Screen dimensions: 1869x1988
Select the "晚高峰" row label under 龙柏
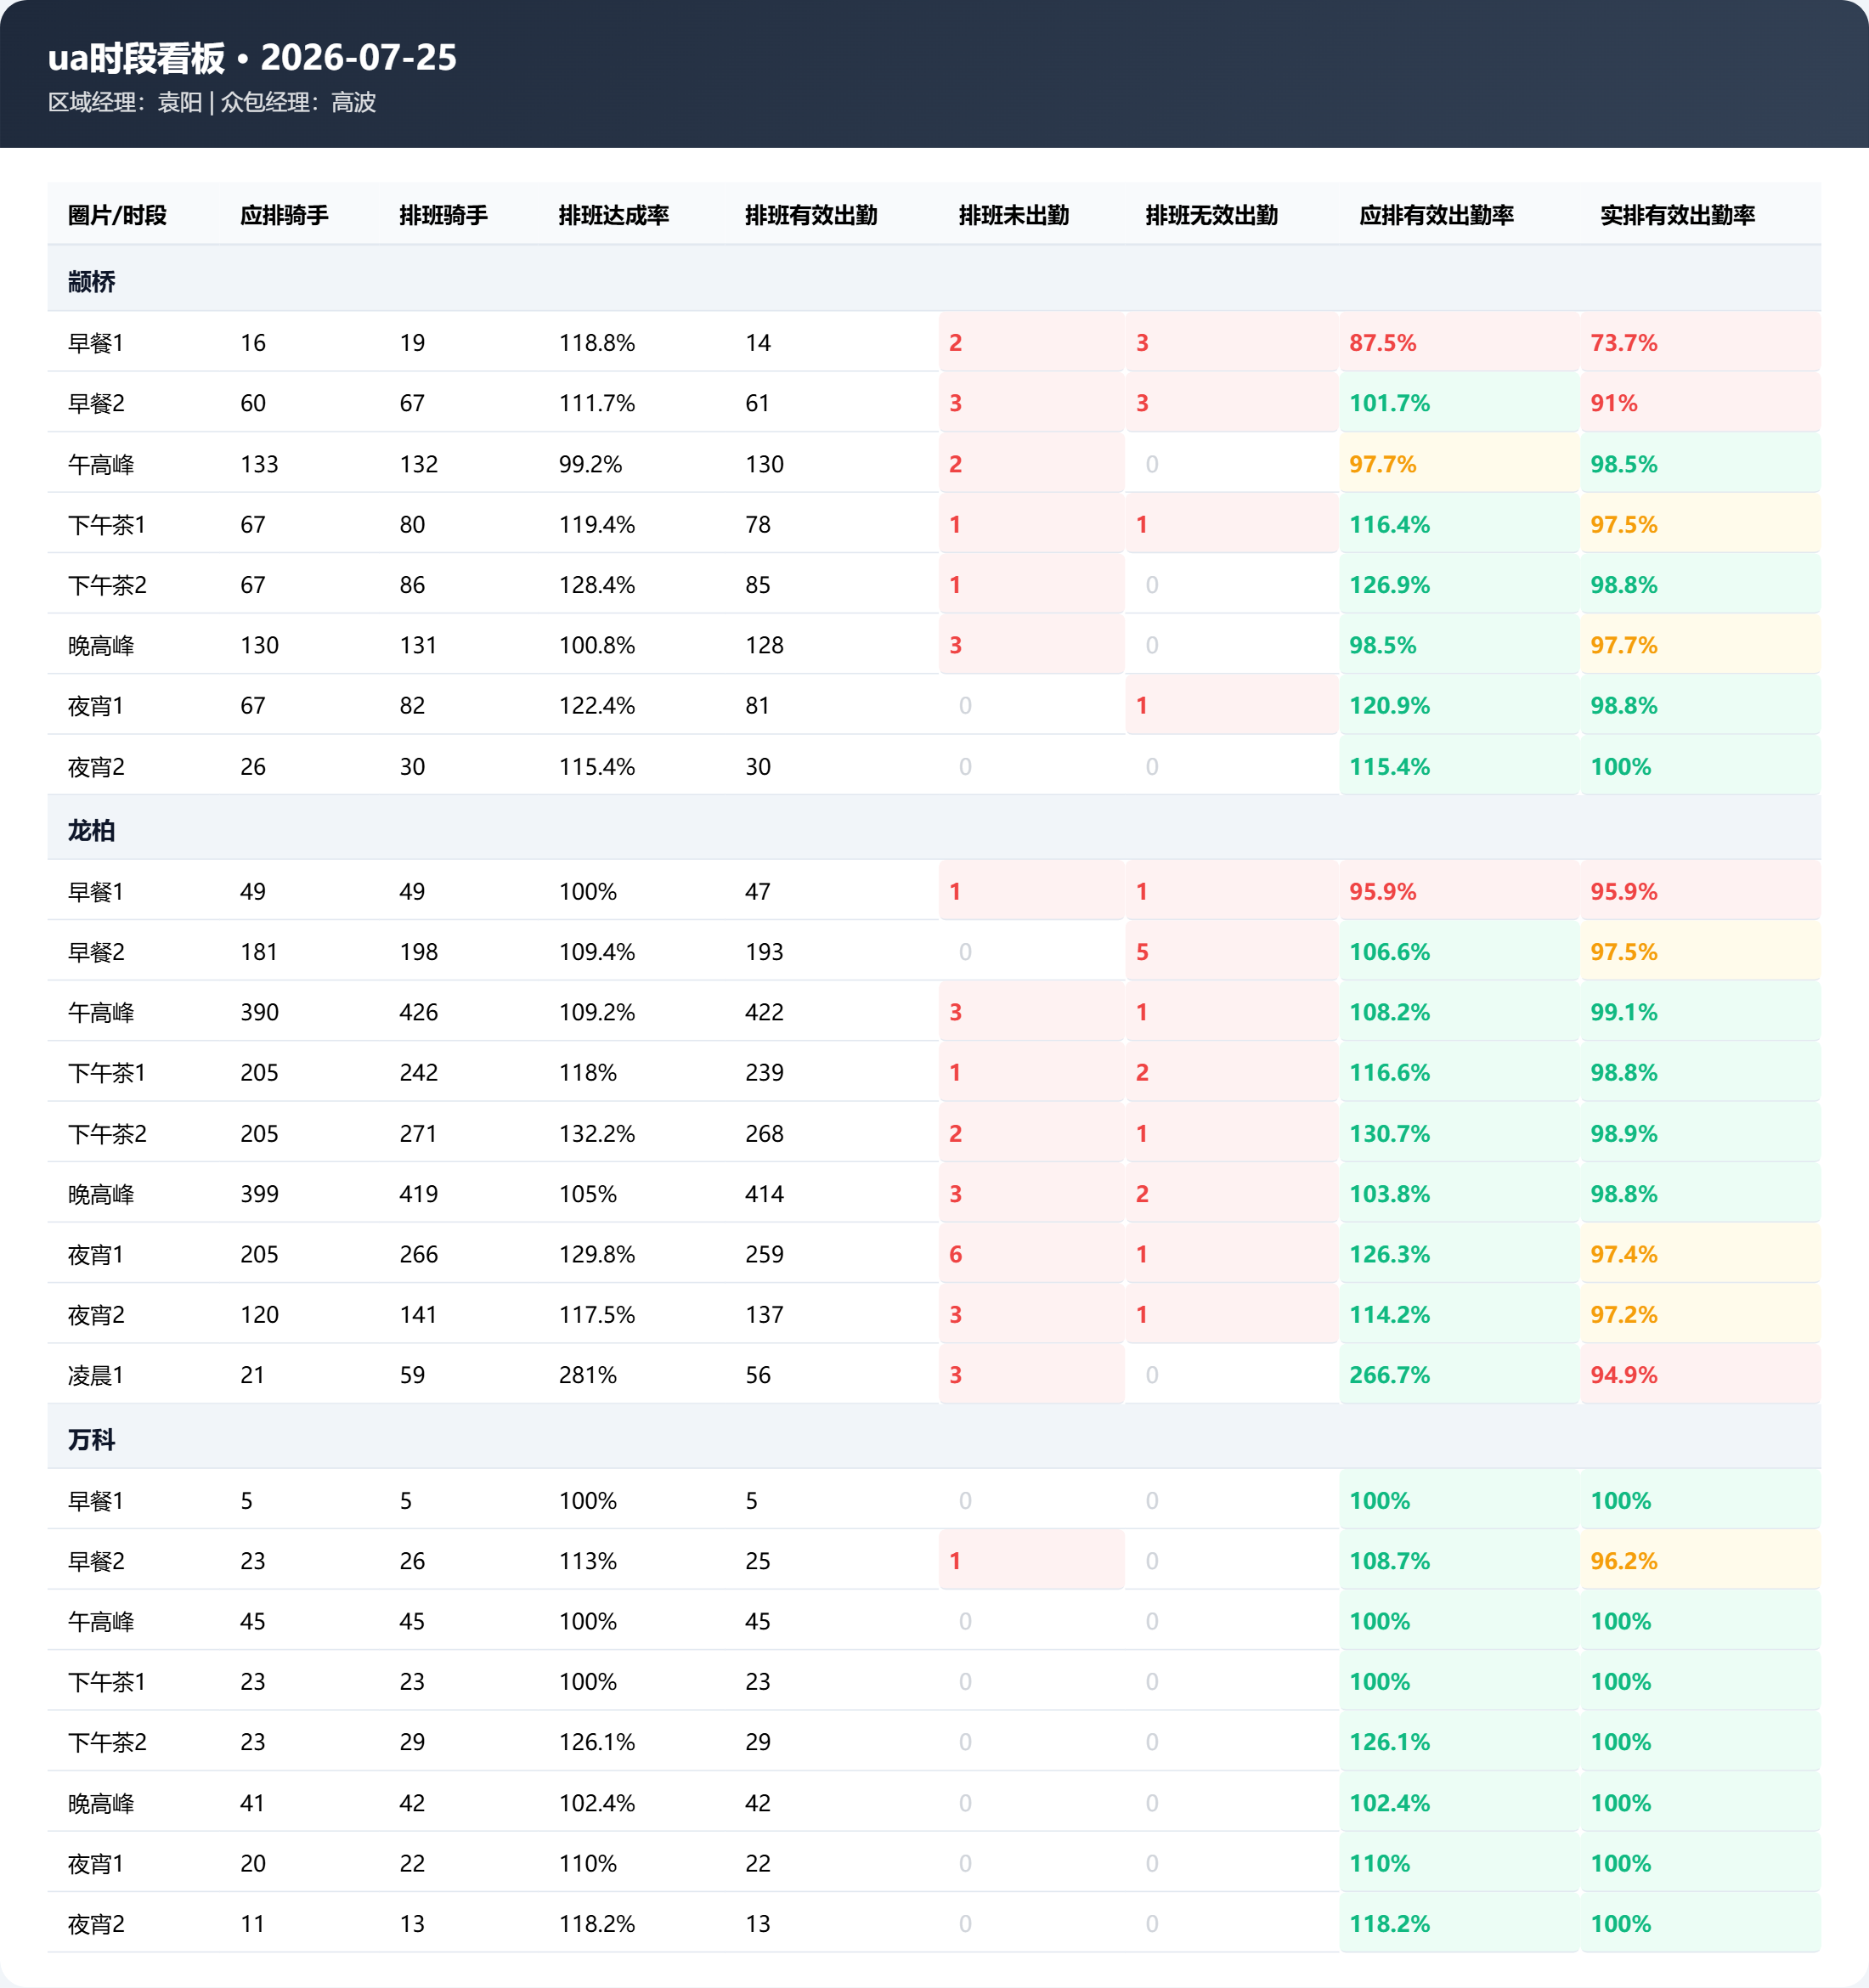pos(101,1194)
